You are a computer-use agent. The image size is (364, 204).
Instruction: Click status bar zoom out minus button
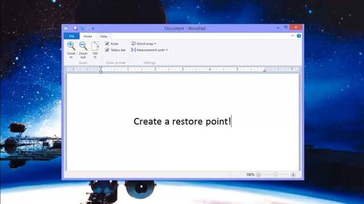259,175
